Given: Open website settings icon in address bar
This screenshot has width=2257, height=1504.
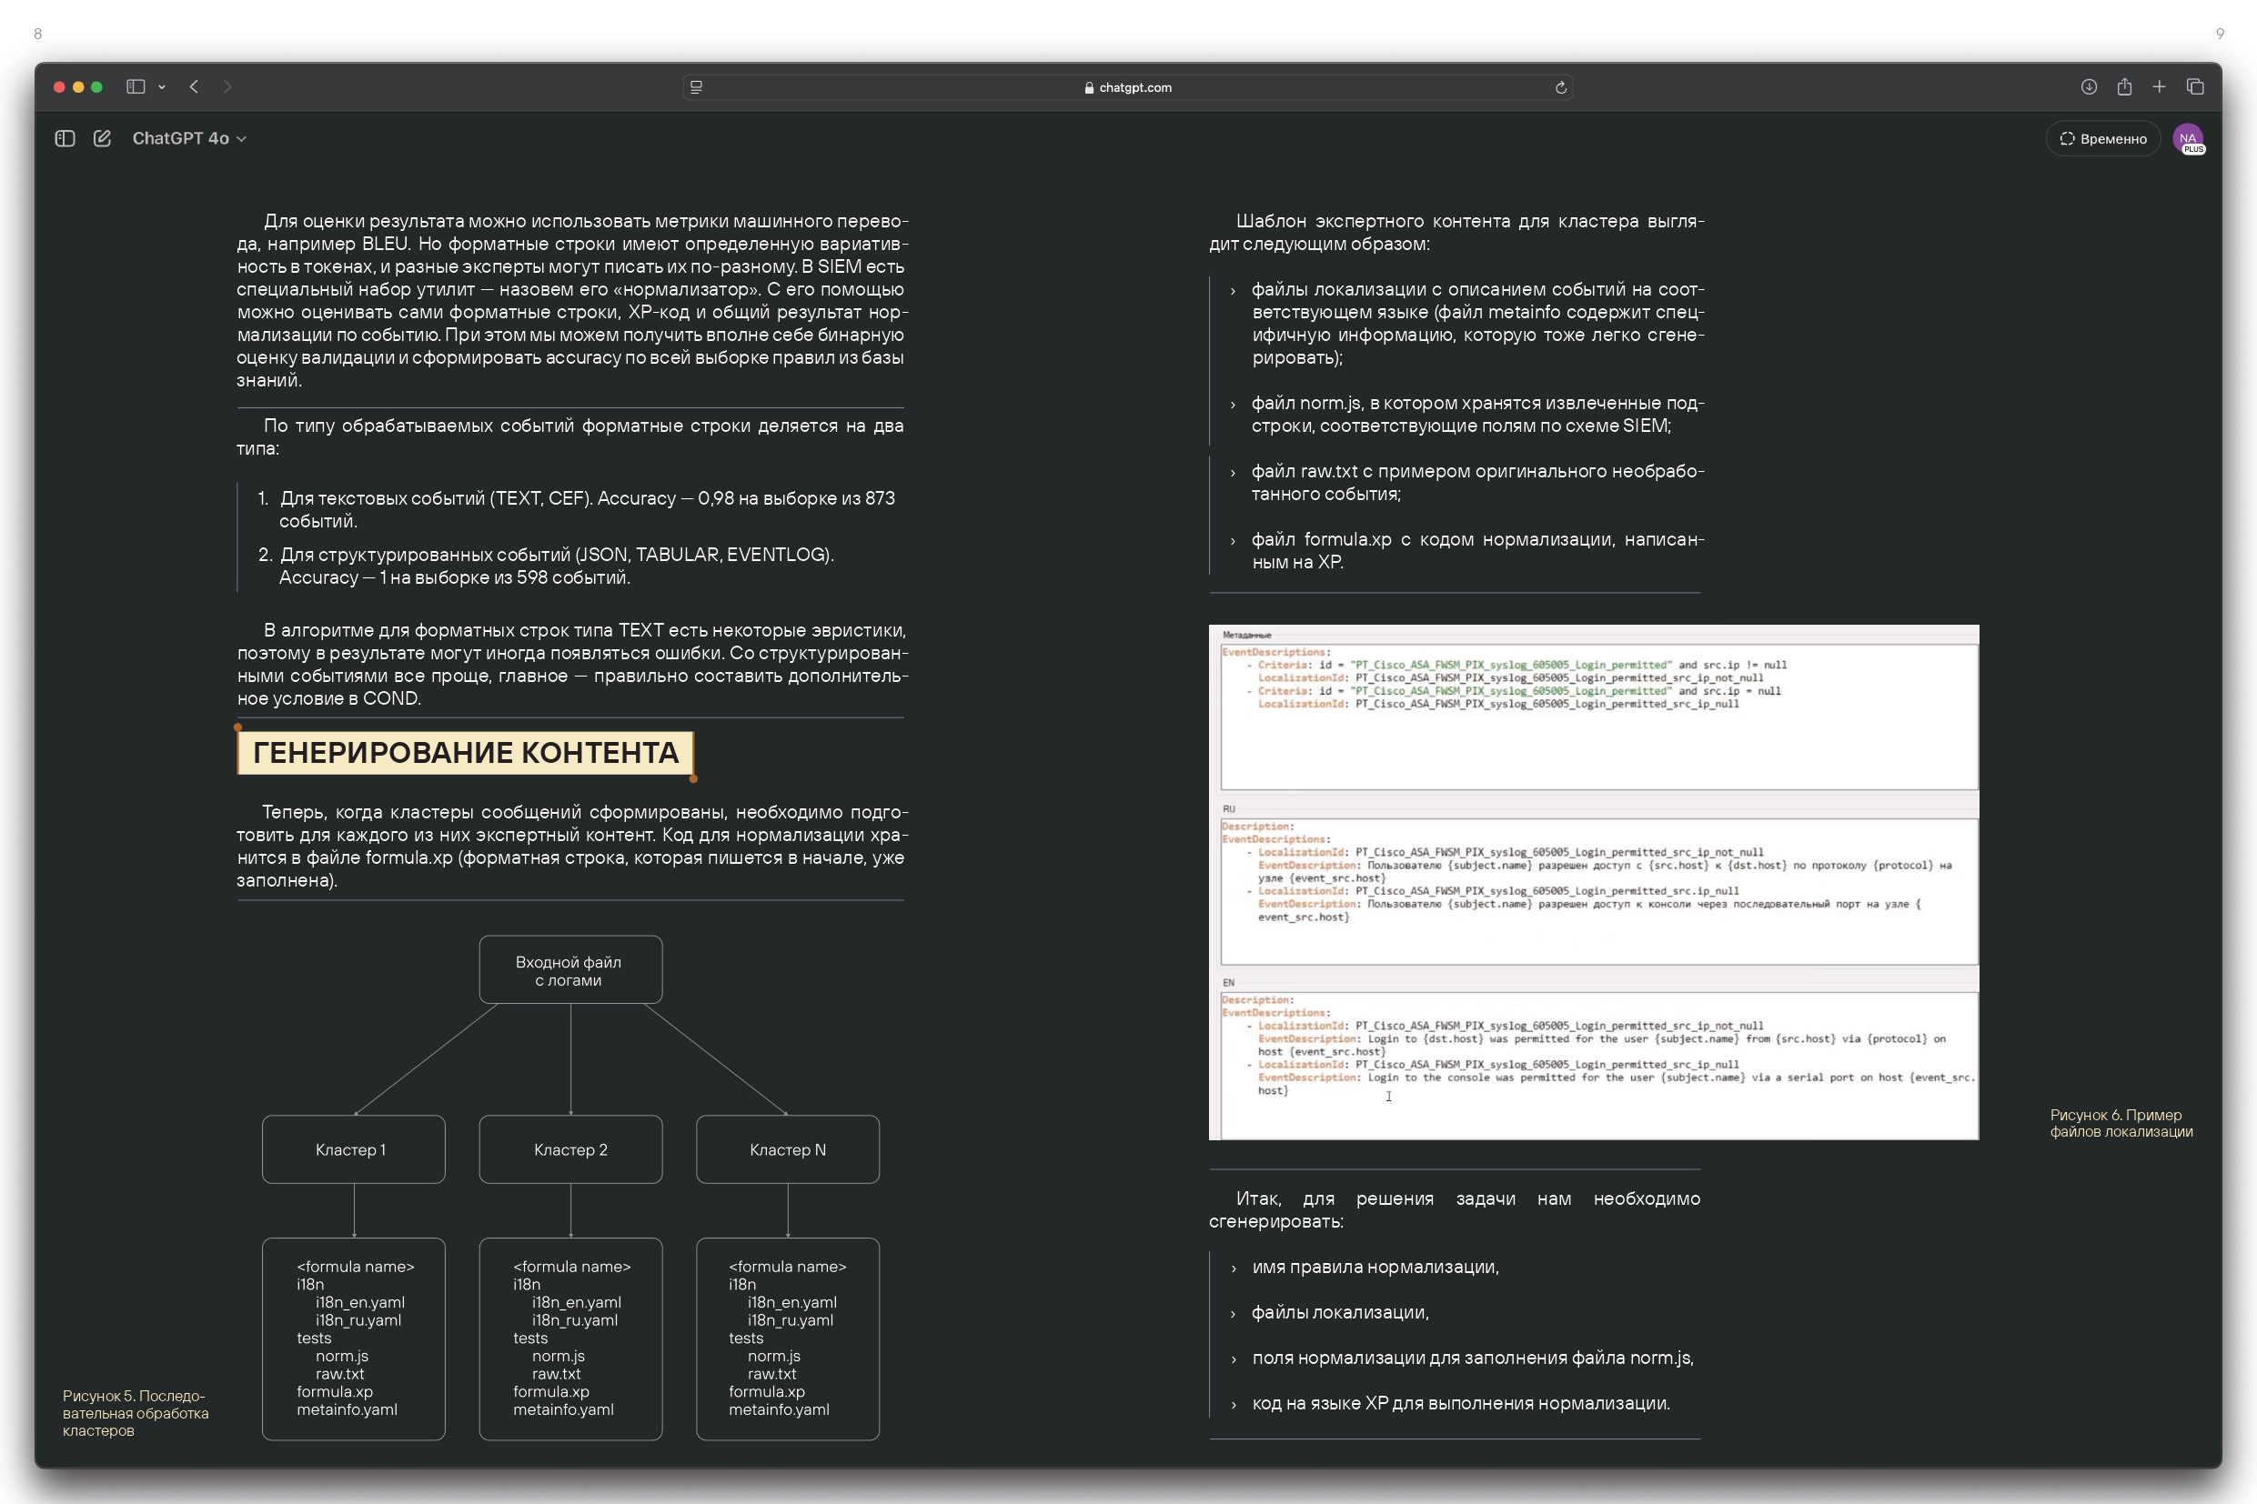Looking at the screenshot, I should click(x=697, y=87).
